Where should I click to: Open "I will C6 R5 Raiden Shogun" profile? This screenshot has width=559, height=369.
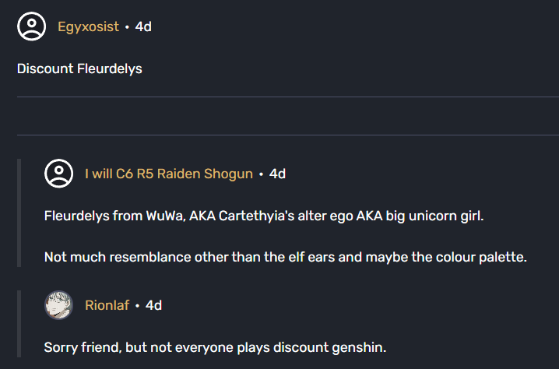click(x=168, y=174)
